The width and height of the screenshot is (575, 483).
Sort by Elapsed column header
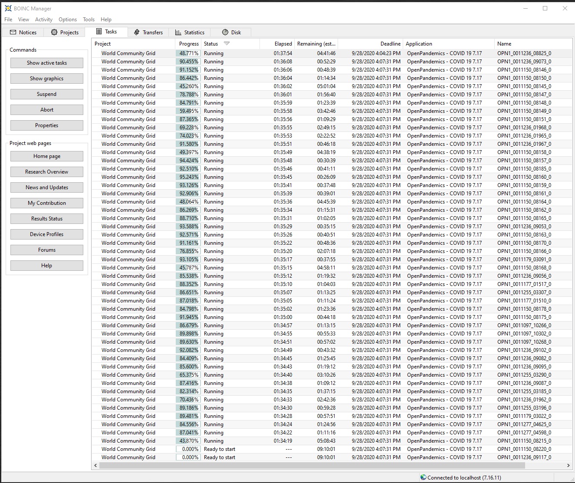[x=277, y=44]
